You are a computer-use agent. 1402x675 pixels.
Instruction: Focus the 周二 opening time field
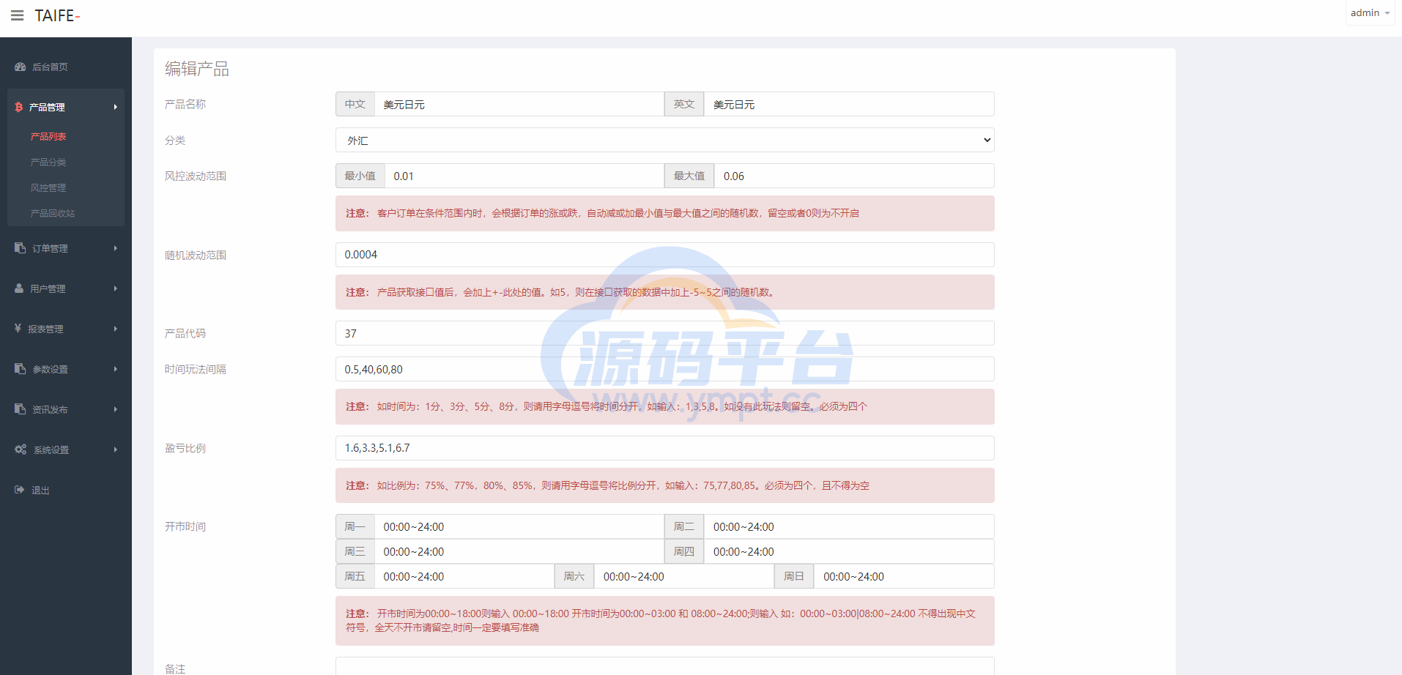(849, 526)
